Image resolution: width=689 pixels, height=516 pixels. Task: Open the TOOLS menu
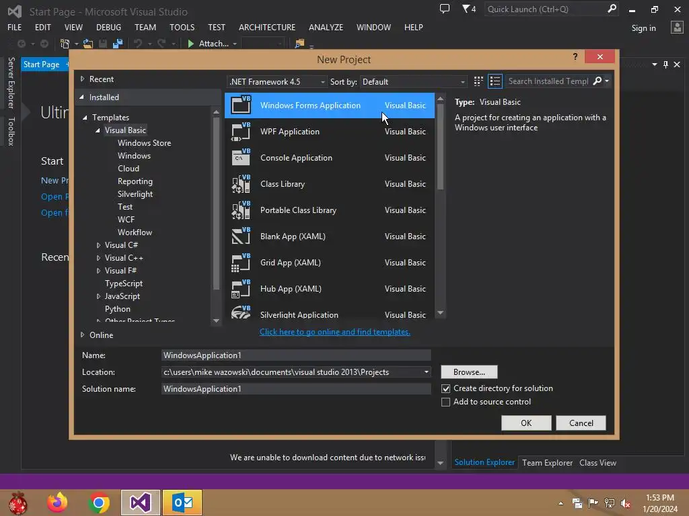click(182, 27)
